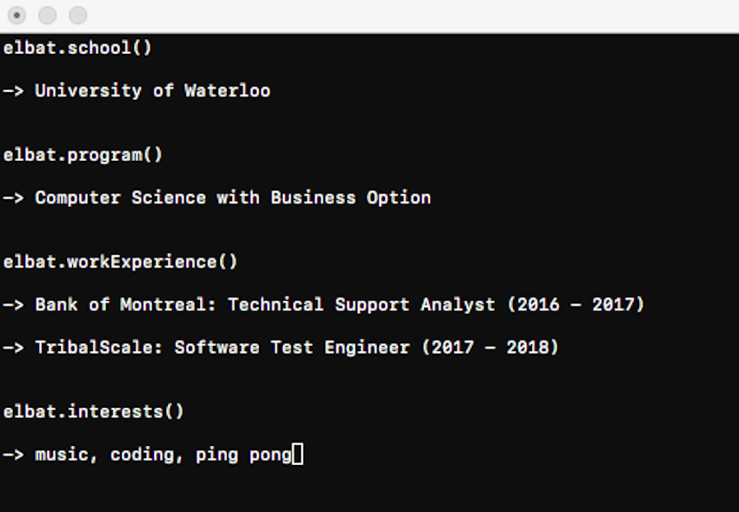Click the elbat.workExperience() command line
739x512 pixels.
tap(120, 262)
